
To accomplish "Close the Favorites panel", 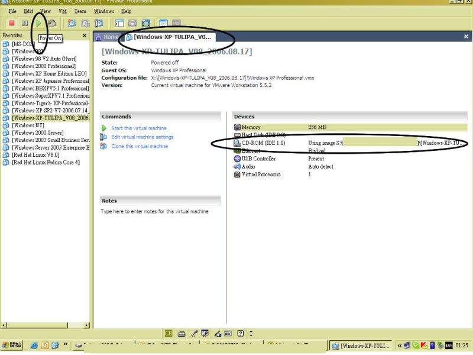I will [x=85, y=35].
